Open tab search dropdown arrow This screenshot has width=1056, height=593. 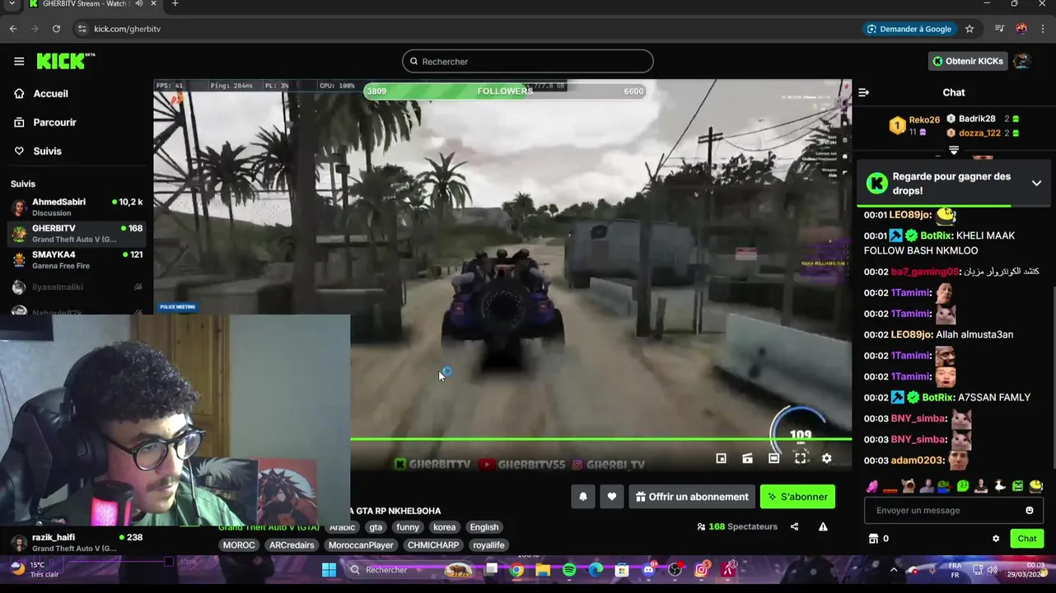(12, 4)
